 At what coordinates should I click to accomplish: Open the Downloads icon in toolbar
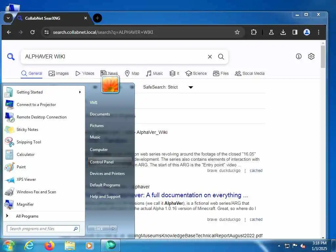(x=283, y=32)
